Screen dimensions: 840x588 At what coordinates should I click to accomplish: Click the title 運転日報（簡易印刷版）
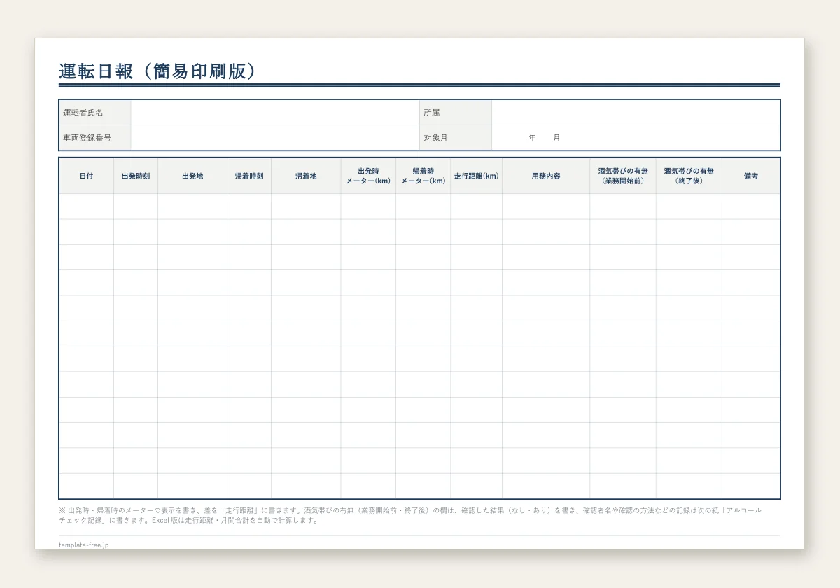[x=158, y=71]
